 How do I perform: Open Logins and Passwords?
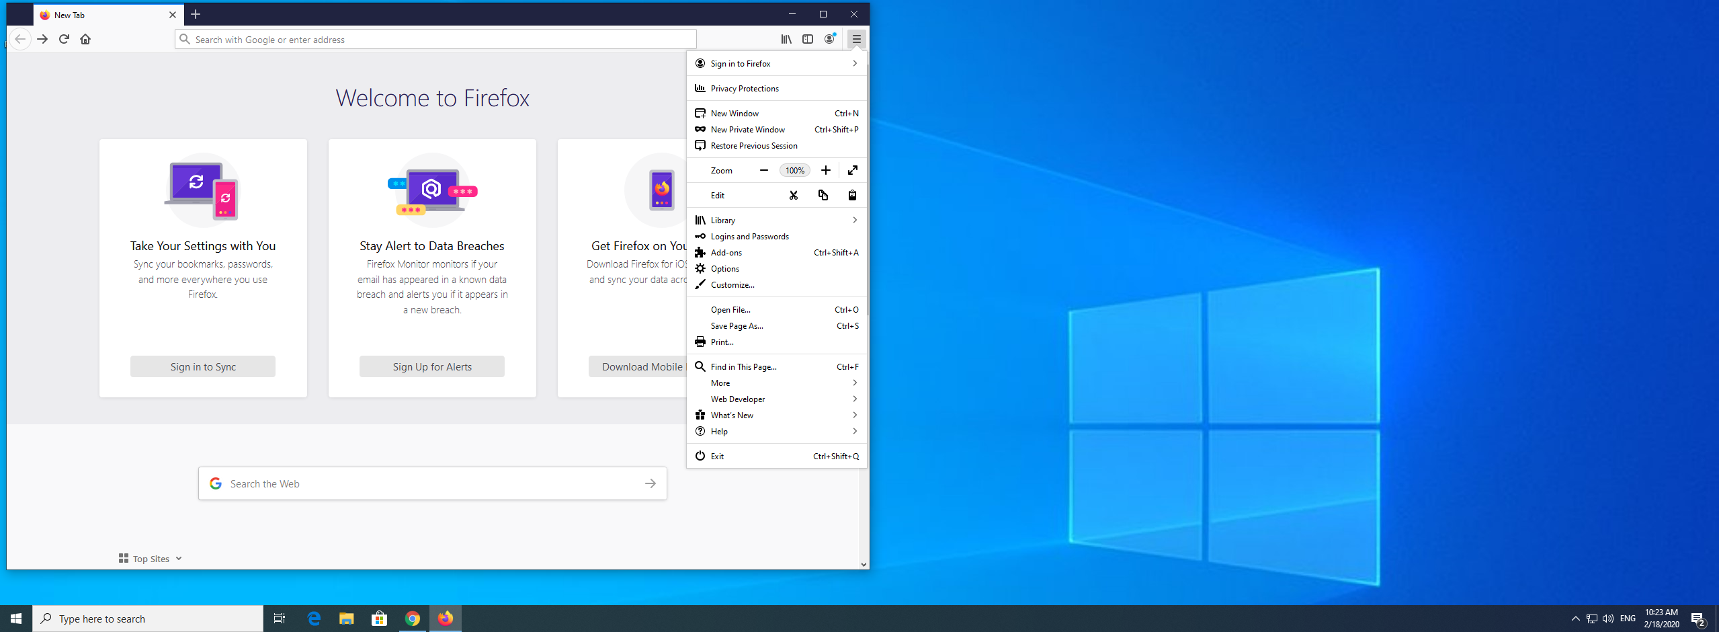pyautogui.click(x=777, y=236)
